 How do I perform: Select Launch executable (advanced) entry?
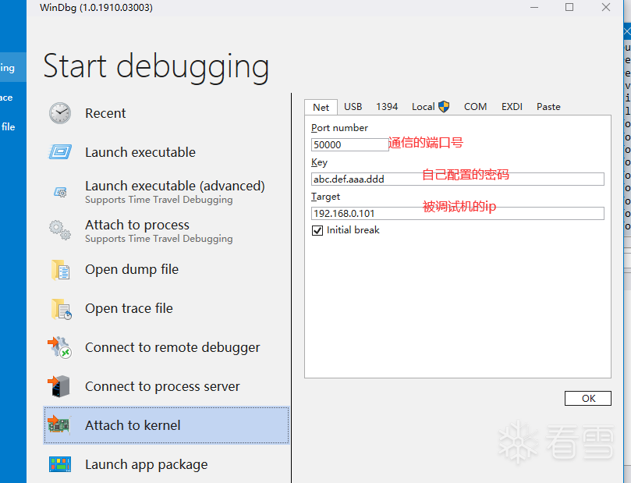[166, 192]
